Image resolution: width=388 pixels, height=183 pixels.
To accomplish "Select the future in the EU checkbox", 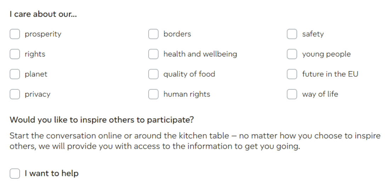I will pyautogui.click(x=292, y=74).
